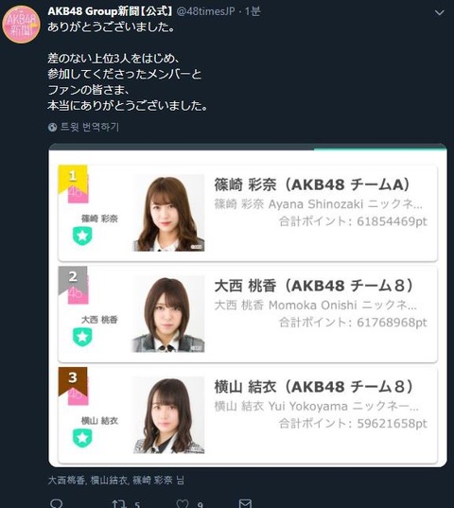Click the yellow rank 1 ribbon

[x=73, y=179]
